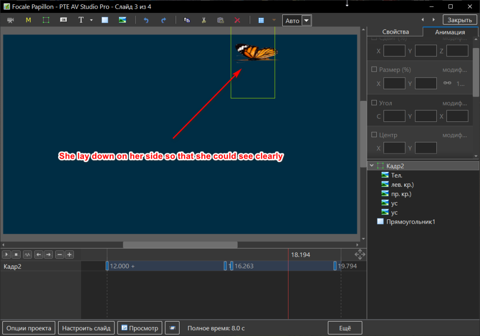The width and height of the screenshot is (480, 336).
Task: Select the add mask 'M' tool
Action: point(28,20)
